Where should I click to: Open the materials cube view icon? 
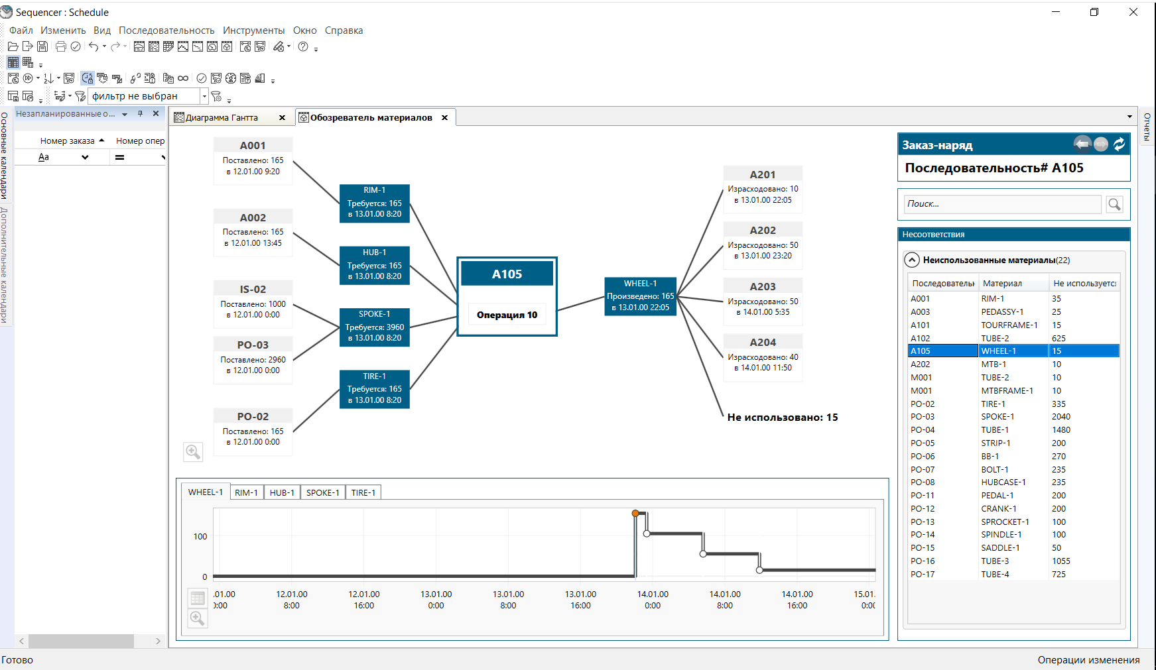(x=227, y=46)
